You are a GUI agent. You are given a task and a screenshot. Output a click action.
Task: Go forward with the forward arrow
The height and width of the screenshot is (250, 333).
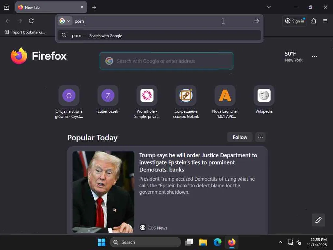[20, 21]
